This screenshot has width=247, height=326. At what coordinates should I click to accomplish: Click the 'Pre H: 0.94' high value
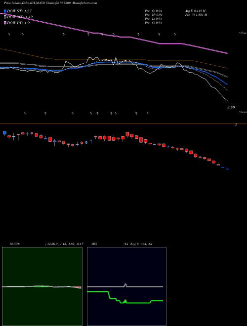[154, 15]
